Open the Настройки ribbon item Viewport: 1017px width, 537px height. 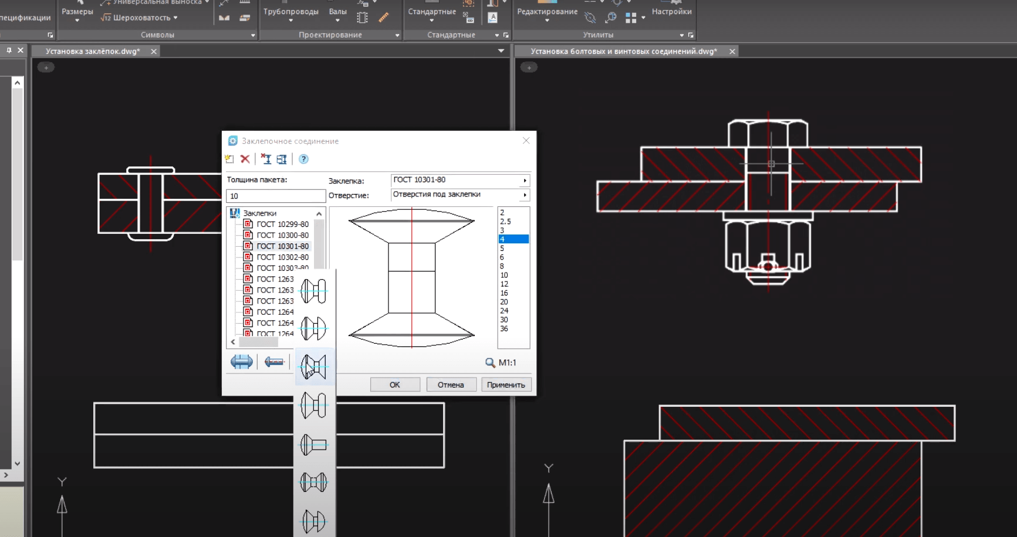[672, 12]
